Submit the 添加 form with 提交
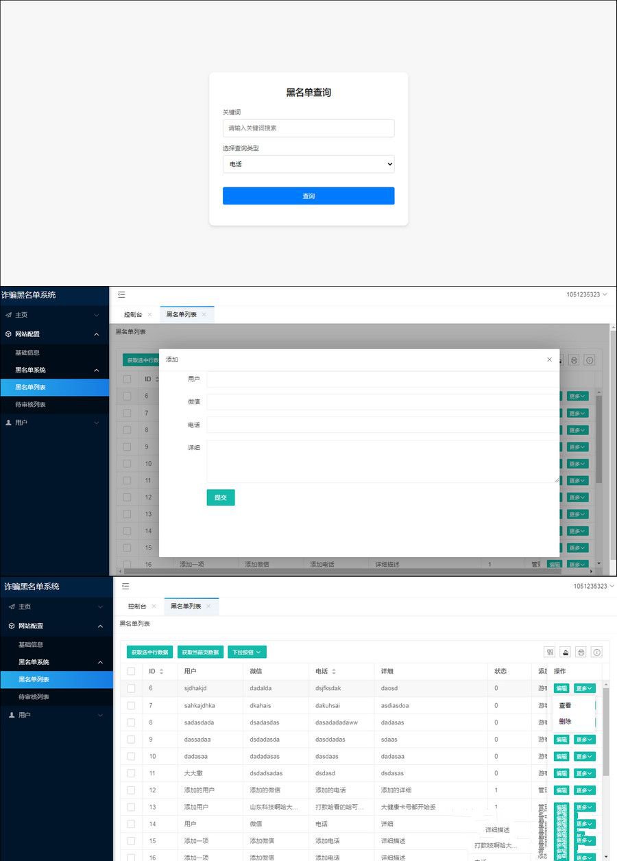This screenshot has width=617, height=861. click(x=220, y=497)
